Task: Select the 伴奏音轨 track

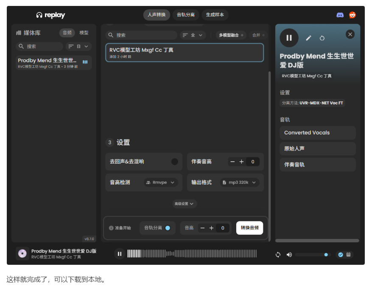Action: click(318, 165)
